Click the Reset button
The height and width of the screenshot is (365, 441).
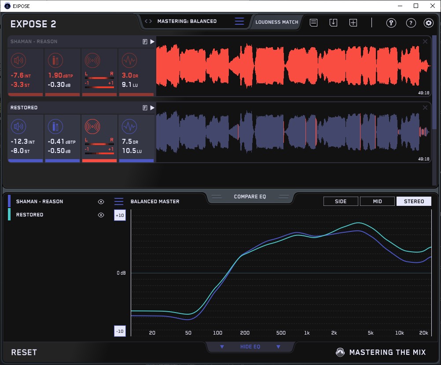pyautogui.click(x=24, y=352)
